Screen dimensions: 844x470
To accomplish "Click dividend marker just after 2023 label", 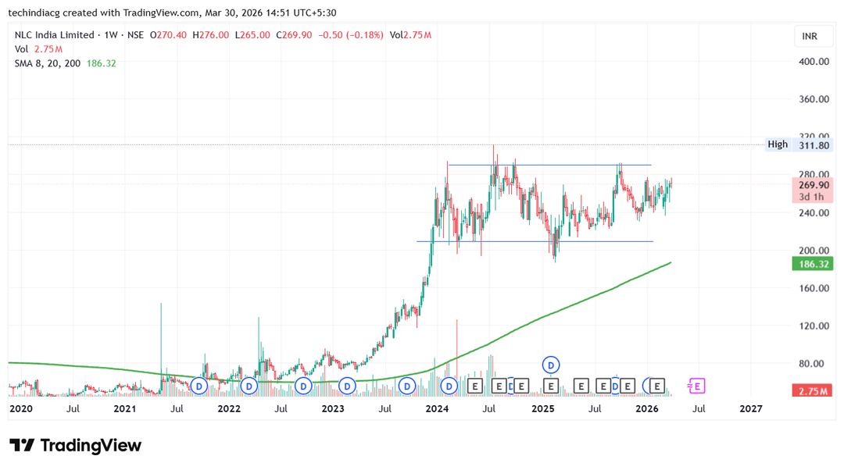I will tap(347, 386).
